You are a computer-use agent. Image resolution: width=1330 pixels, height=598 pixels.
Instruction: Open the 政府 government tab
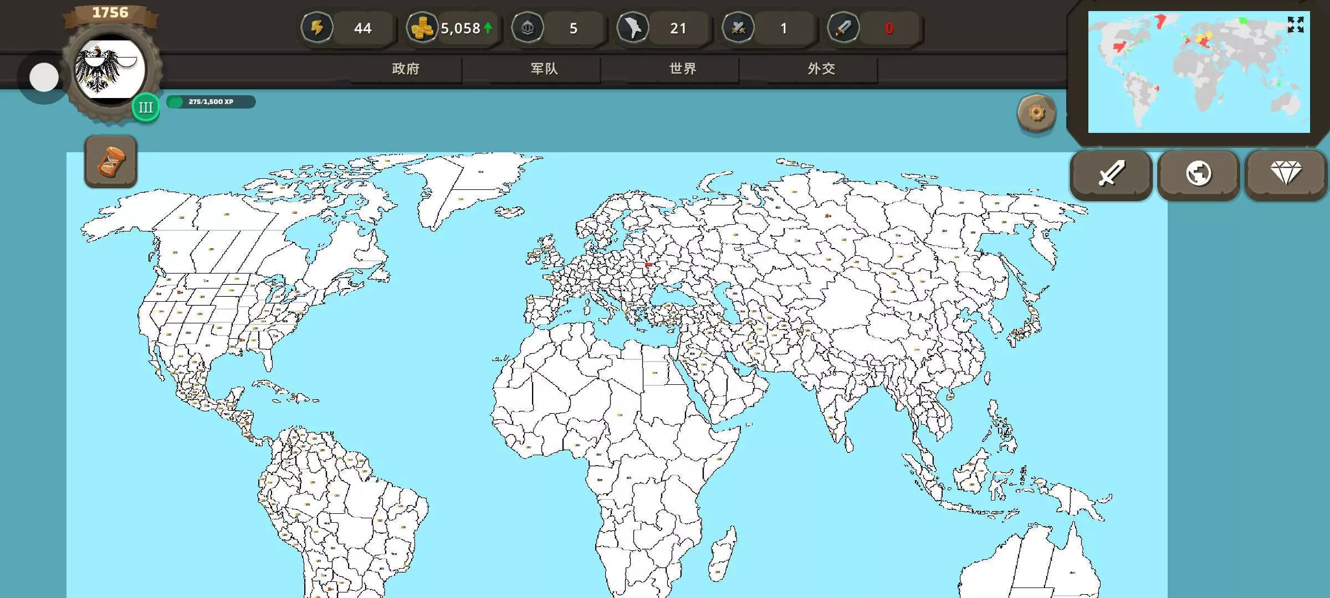pyautogui.click(x=406, y=69)
